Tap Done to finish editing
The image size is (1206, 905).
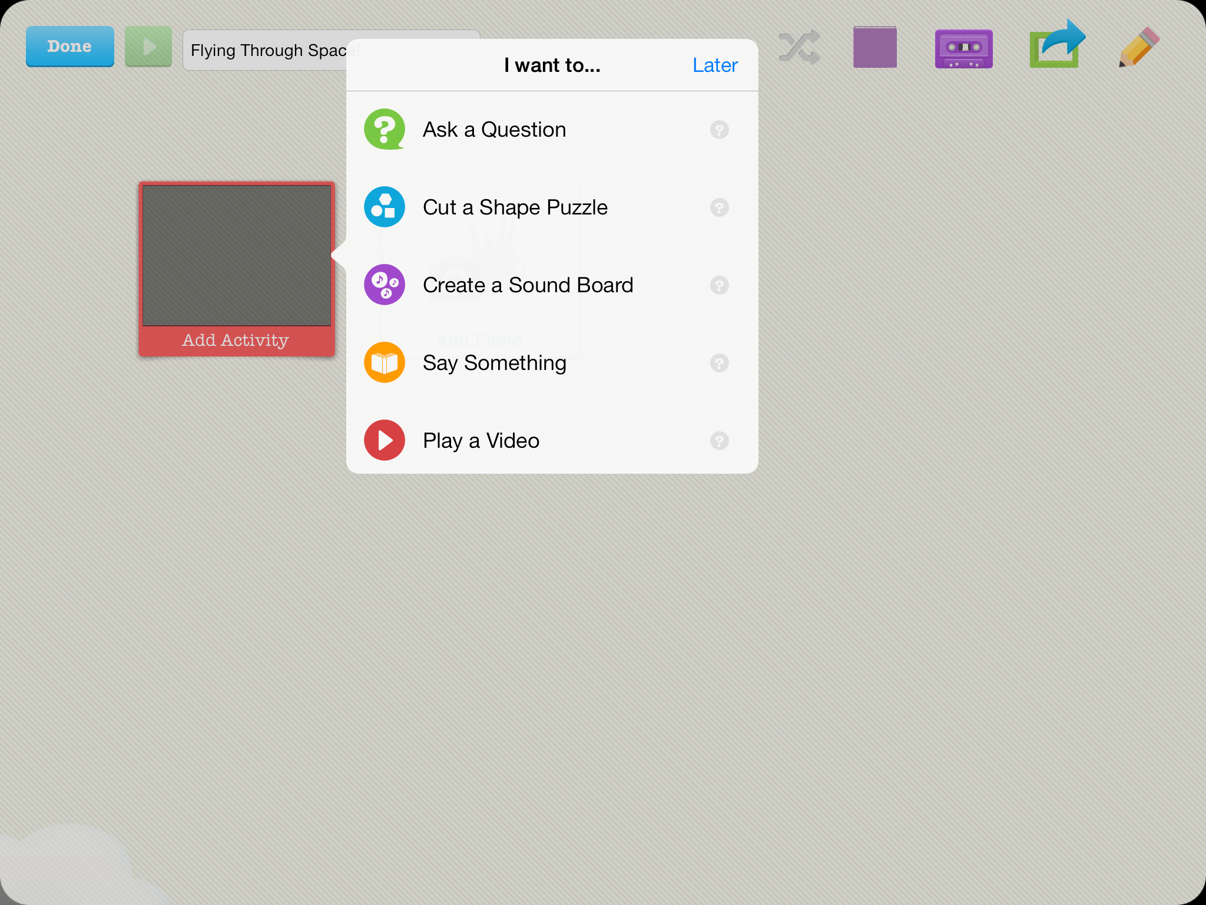(x=69, y=46)
